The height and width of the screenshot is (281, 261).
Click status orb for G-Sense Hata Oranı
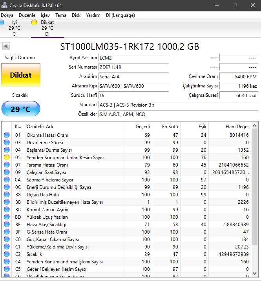pyautogui.click(x=7, y=232)
